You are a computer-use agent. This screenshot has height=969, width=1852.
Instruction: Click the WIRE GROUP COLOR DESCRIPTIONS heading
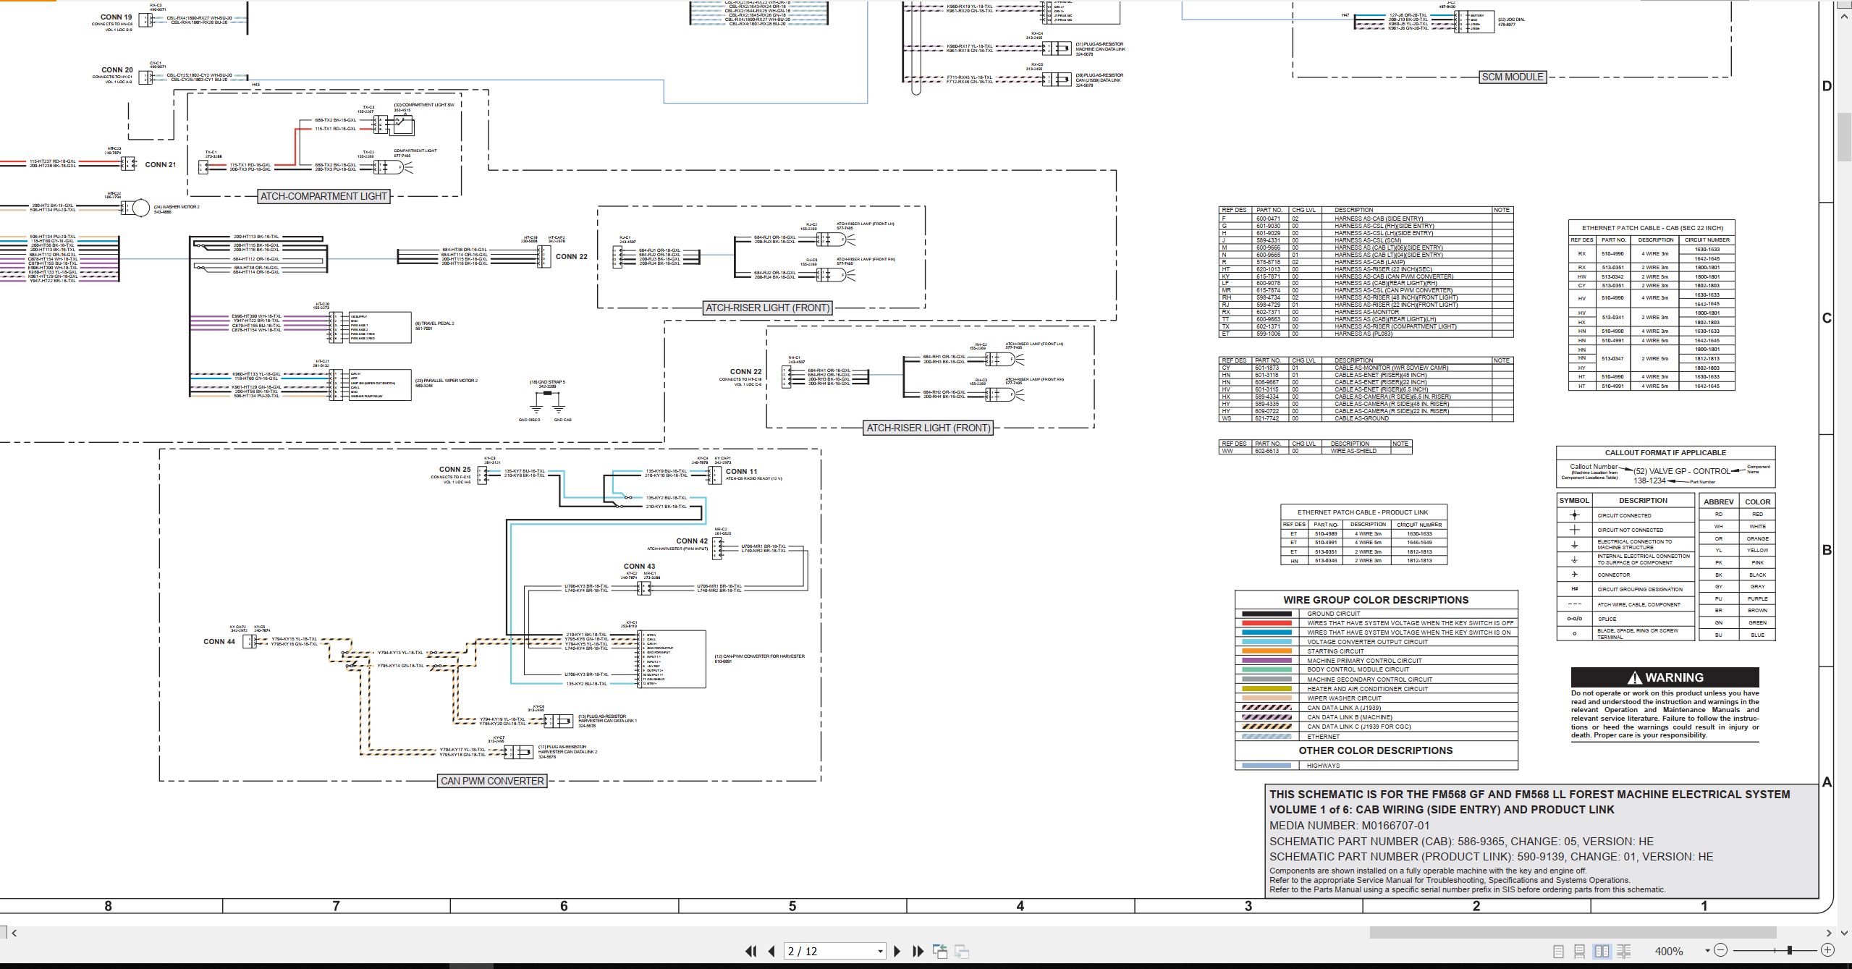point(1376,600)
